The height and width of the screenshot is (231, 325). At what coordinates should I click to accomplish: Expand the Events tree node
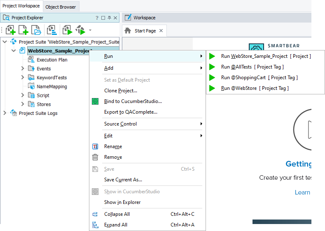click(23, 69)
